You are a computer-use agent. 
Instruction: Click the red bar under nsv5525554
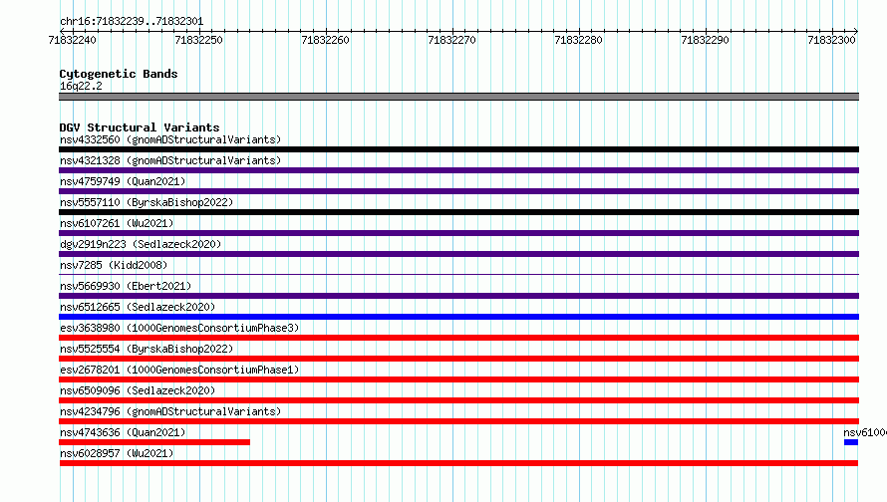[x=458, y=359]
